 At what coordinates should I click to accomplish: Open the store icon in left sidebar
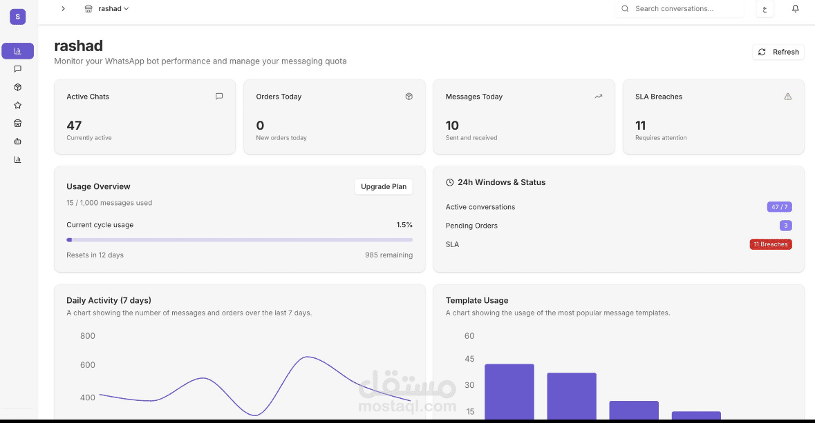(x=18, y=124)
